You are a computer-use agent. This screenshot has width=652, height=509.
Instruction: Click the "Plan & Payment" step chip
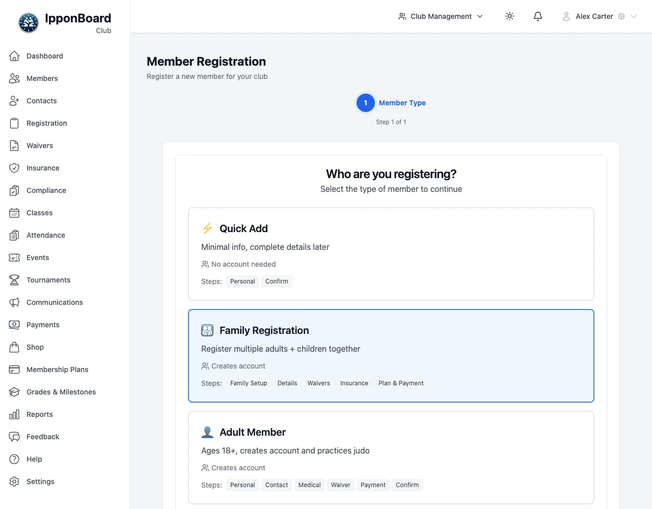point(401,383)
